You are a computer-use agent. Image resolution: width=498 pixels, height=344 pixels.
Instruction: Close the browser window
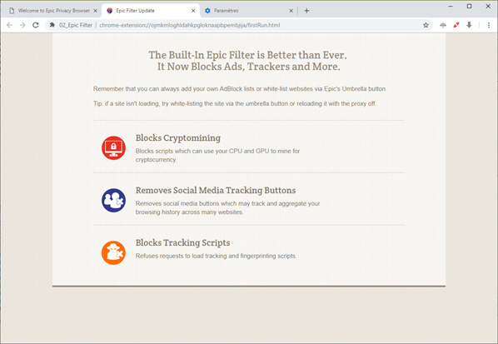coord(488,6)
